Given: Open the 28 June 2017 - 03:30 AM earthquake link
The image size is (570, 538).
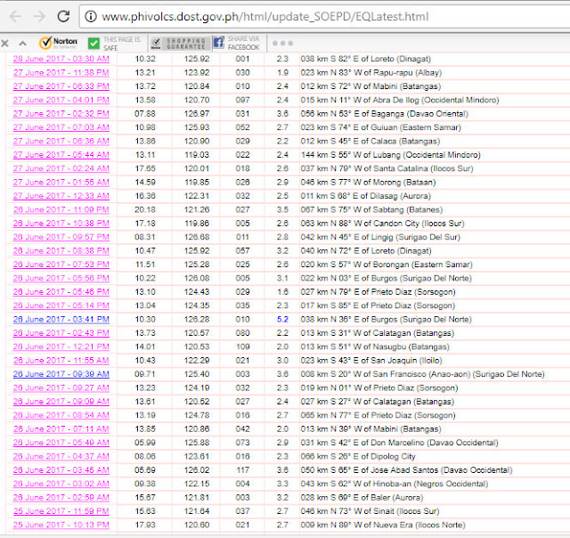Looking at the screenshot, I should point(61,59).
